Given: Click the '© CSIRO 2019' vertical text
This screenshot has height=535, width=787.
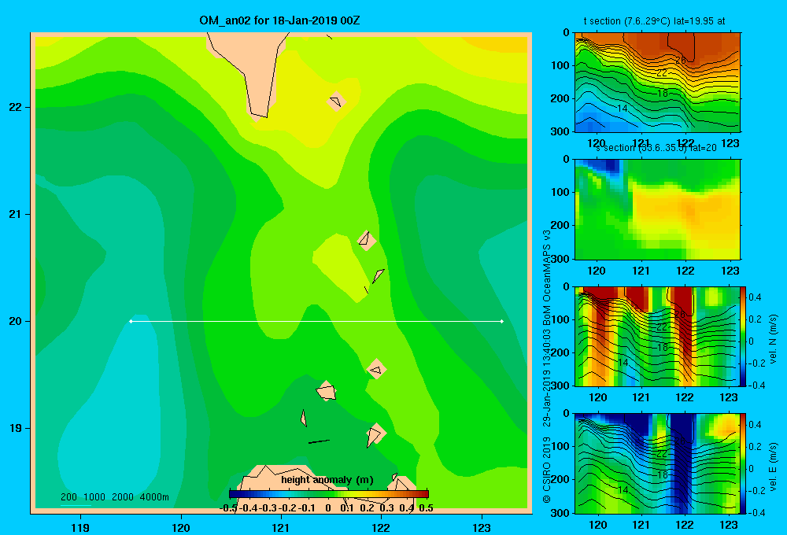Looking at the screenshot, I should coord(547,470).
